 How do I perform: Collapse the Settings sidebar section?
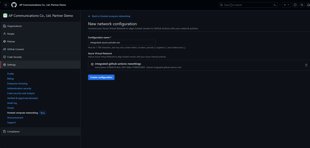(40, 65)
